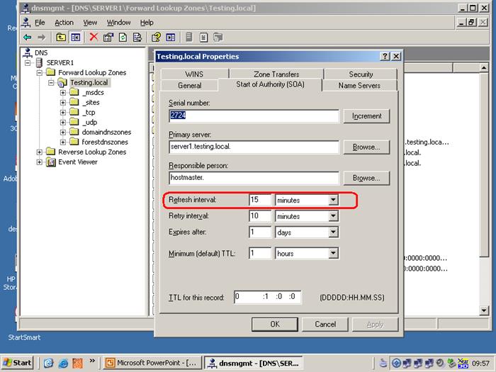Viewport: 496px width, 372px height.
Task: Click the right pane scrollbar down arrow
Action: [x=484, y=310]
